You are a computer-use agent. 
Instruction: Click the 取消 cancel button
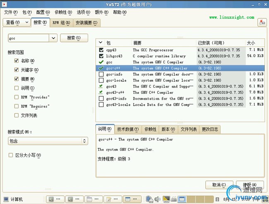[x=219, y=185]
